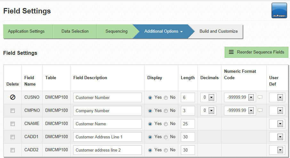
Task: Click the m-Power logo icon
Action: pos(279,11)
